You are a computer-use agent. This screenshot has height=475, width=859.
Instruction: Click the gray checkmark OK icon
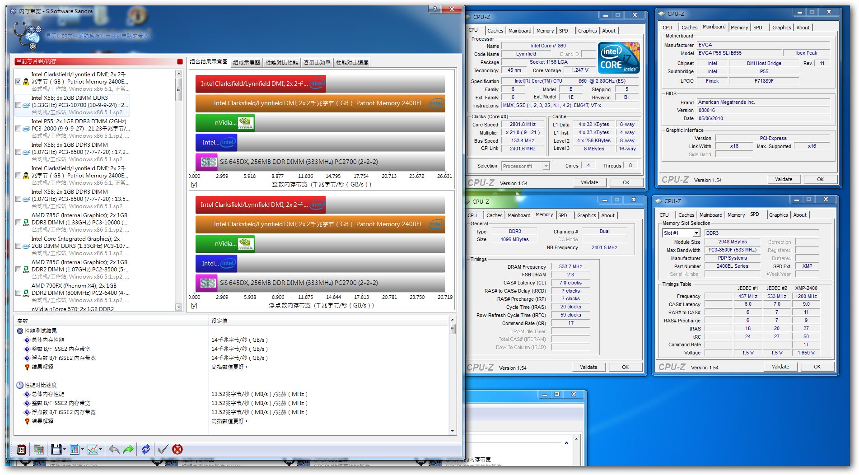pos(163,449)
